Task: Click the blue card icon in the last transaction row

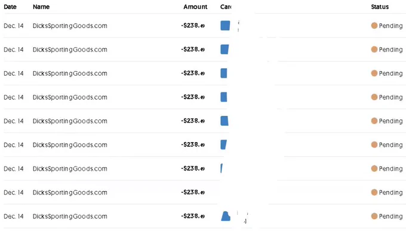Action: tap(226, 216)
